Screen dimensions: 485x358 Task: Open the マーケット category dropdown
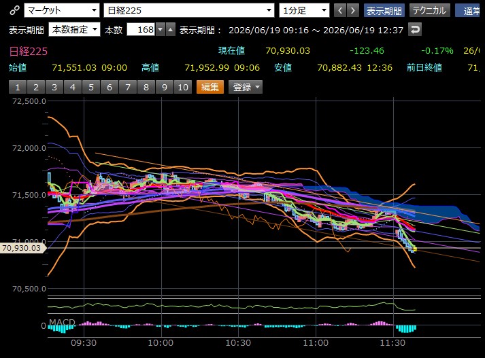pyautogui.click(x=62, y=10)
